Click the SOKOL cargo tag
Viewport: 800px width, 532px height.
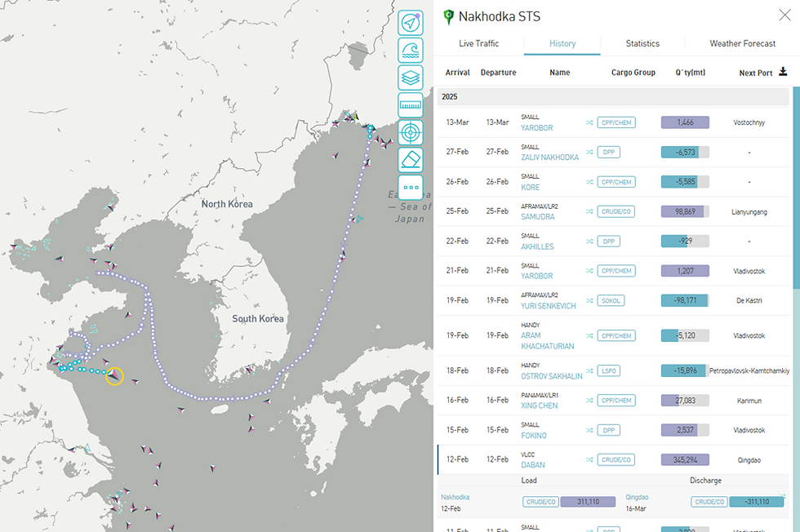tap(611, 300)
